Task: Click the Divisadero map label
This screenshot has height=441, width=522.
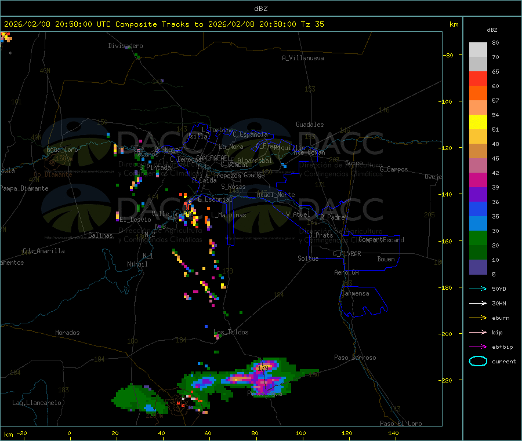Action: (x=125, y=46)
